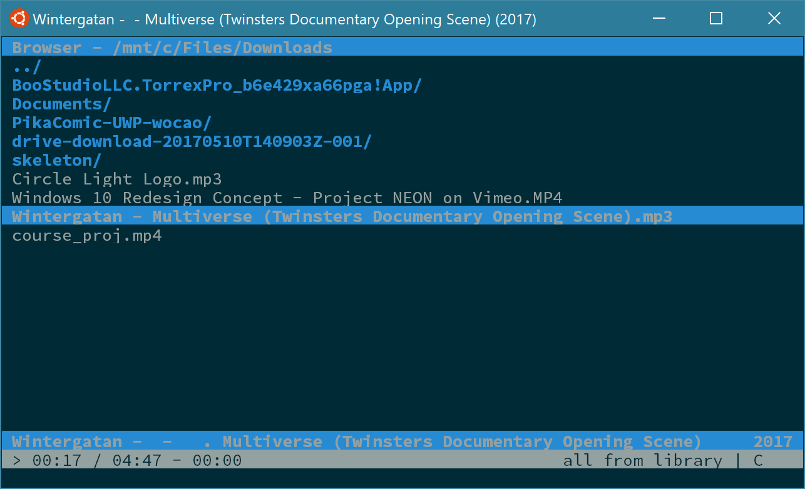Open the Documents/ directory

click(x=61, y=104)
